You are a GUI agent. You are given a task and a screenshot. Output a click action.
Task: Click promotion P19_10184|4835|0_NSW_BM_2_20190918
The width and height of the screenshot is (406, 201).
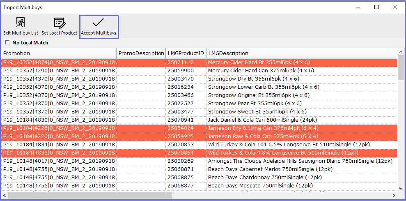pyautogui.click(x=59, y=153)
